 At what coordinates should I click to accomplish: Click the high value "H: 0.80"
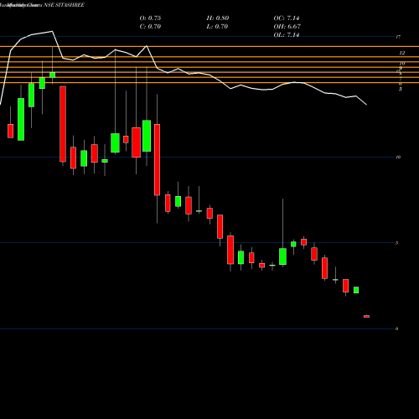point(218,18)
